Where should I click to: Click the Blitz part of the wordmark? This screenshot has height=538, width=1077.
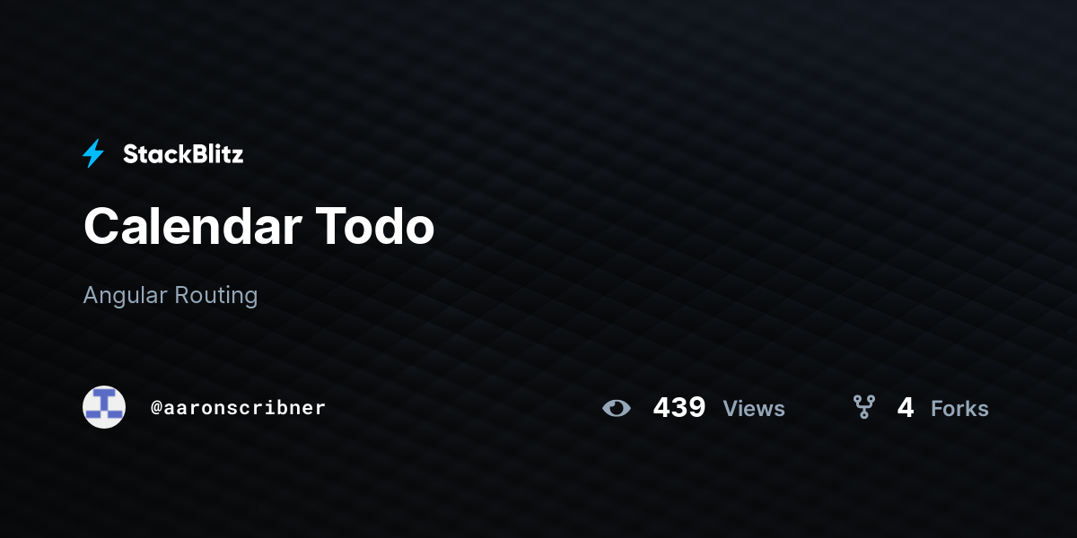click(x=215, y=154)
